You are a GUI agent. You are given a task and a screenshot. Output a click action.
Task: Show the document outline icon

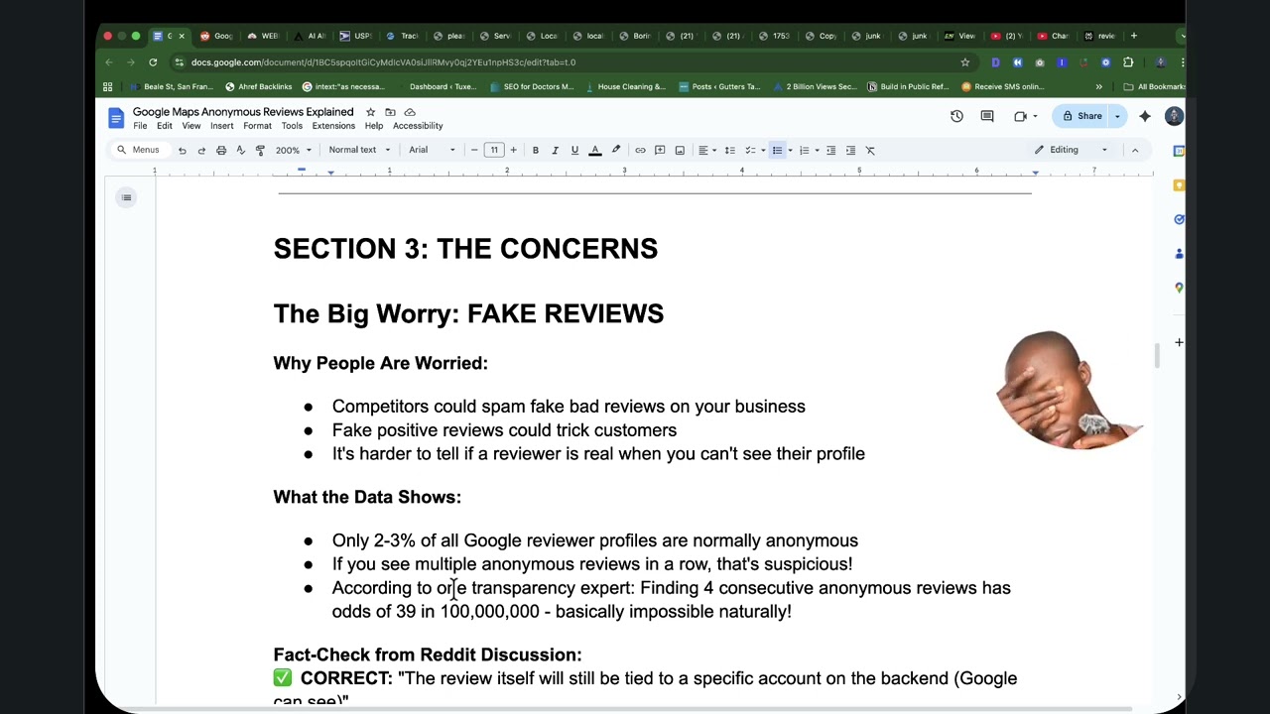[126, 197]
